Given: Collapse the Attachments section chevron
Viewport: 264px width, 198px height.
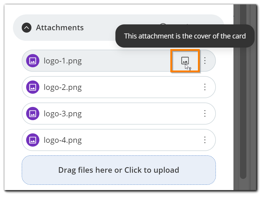Looking at the screenshot, I should (26, 28).
